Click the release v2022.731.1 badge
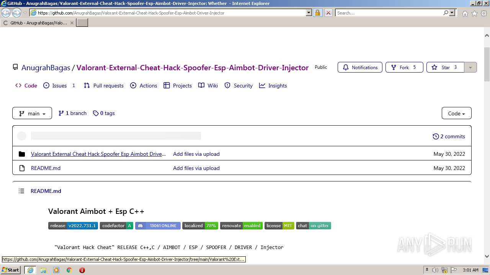The width and height of the screenshot is (490, 275). coord(73,226)
